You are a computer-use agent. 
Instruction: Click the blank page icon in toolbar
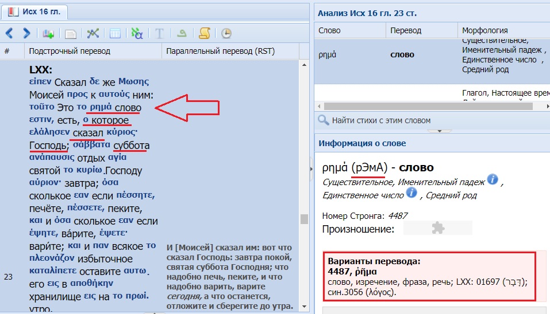point(70,34)
